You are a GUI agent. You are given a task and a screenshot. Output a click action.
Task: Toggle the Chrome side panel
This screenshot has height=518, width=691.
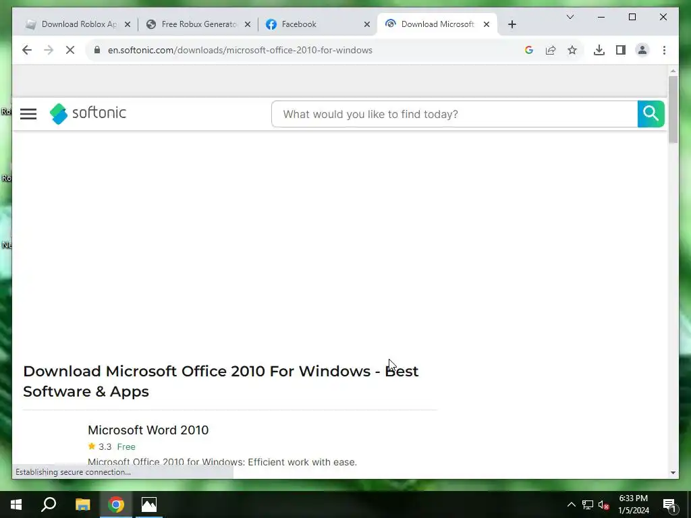pos(621,50)
